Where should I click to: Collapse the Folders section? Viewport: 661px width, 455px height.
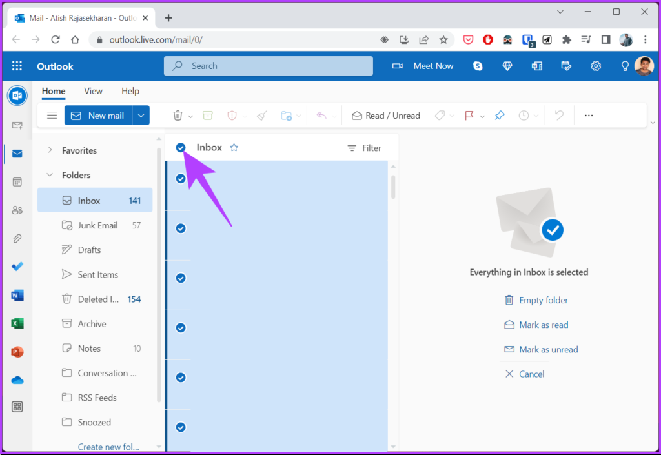pos(50,174)
